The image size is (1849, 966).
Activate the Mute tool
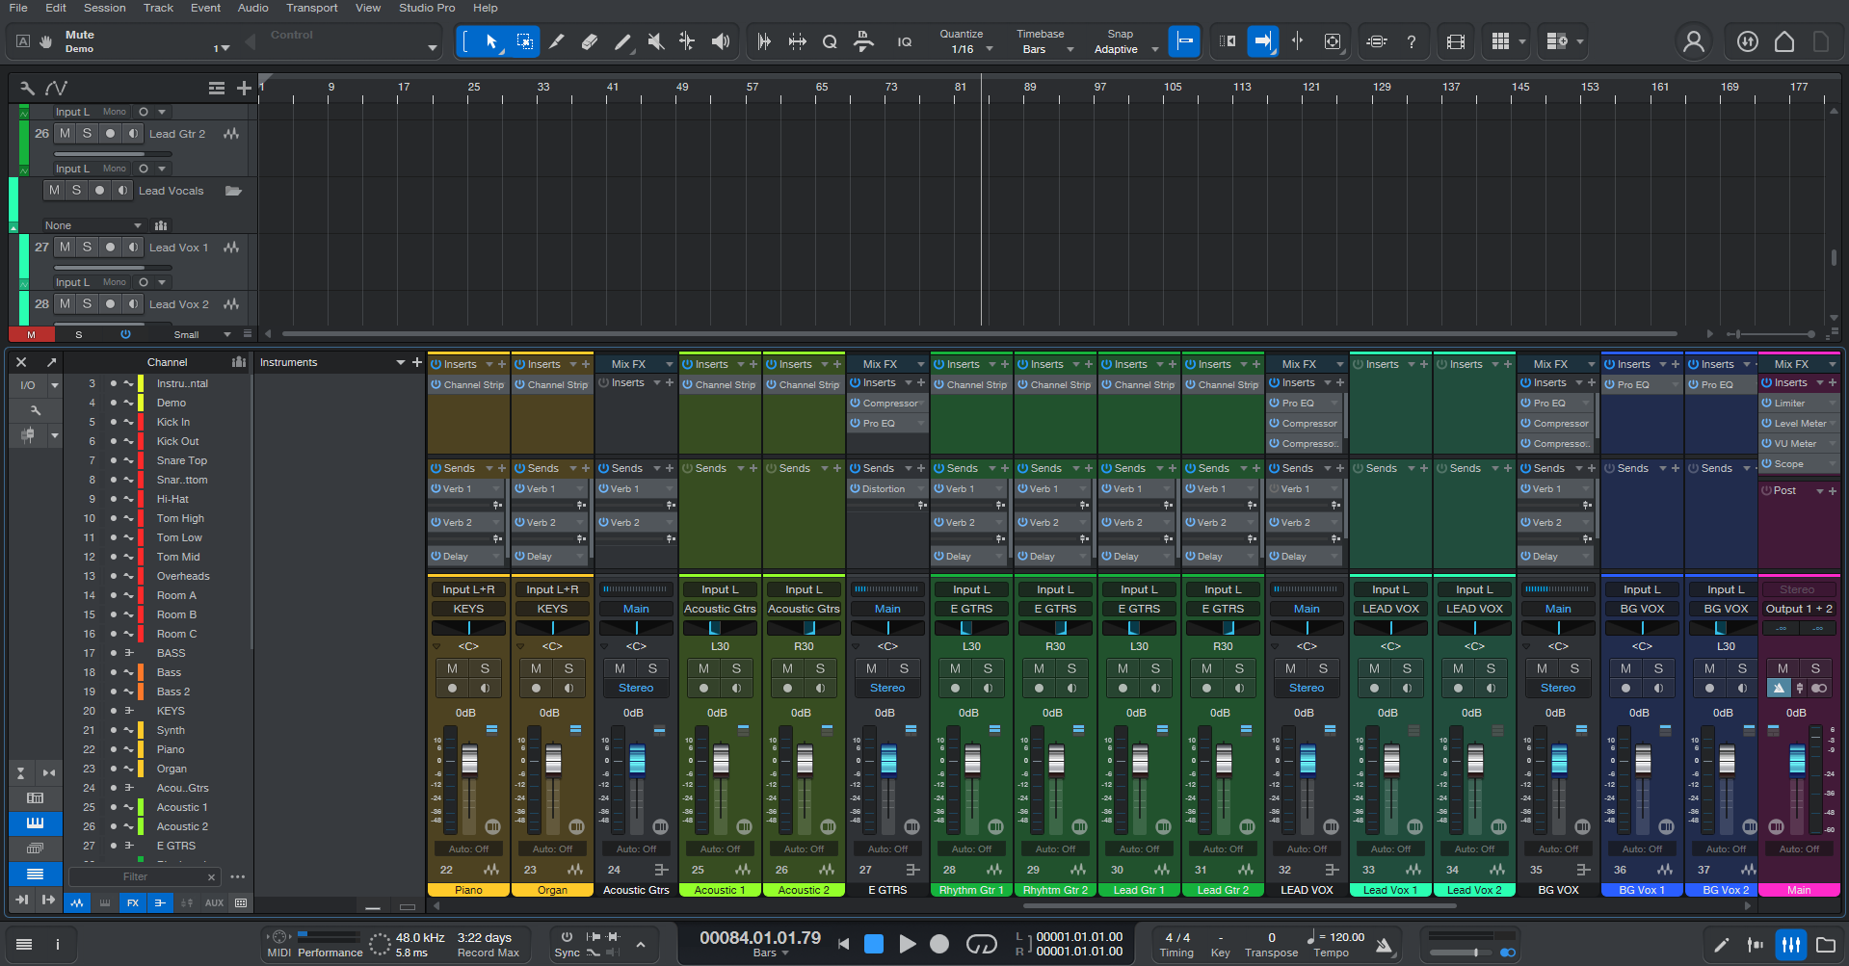pos(655,41)
